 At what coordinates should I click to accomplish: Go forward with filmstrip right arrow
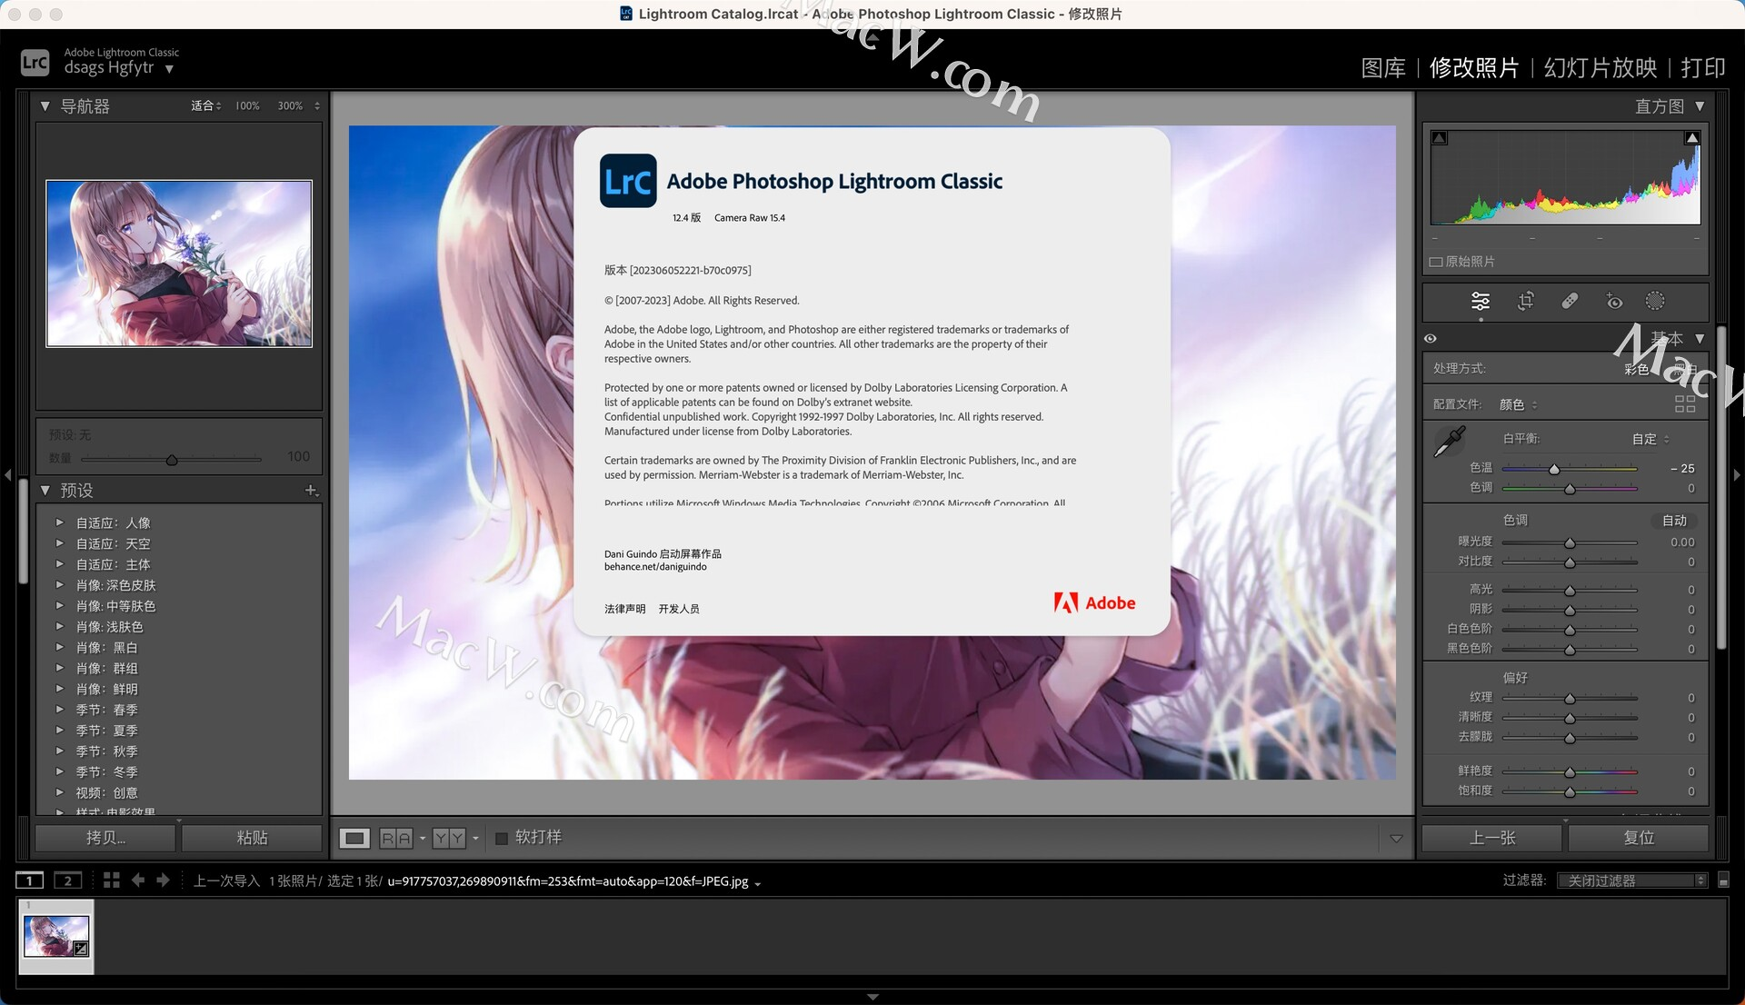(163, 881)
